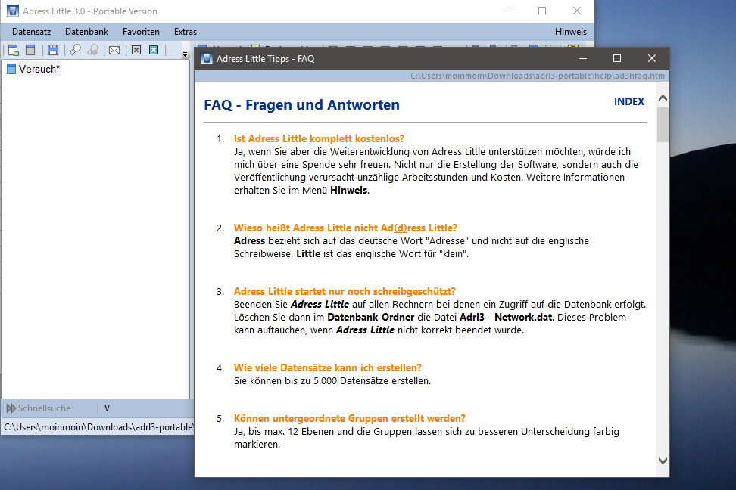The height and width of the screenshot is (490, 736).
Task: Click the FAQ heading 'FAQ - Fragen und Antworten'
Action: [302, 104]
